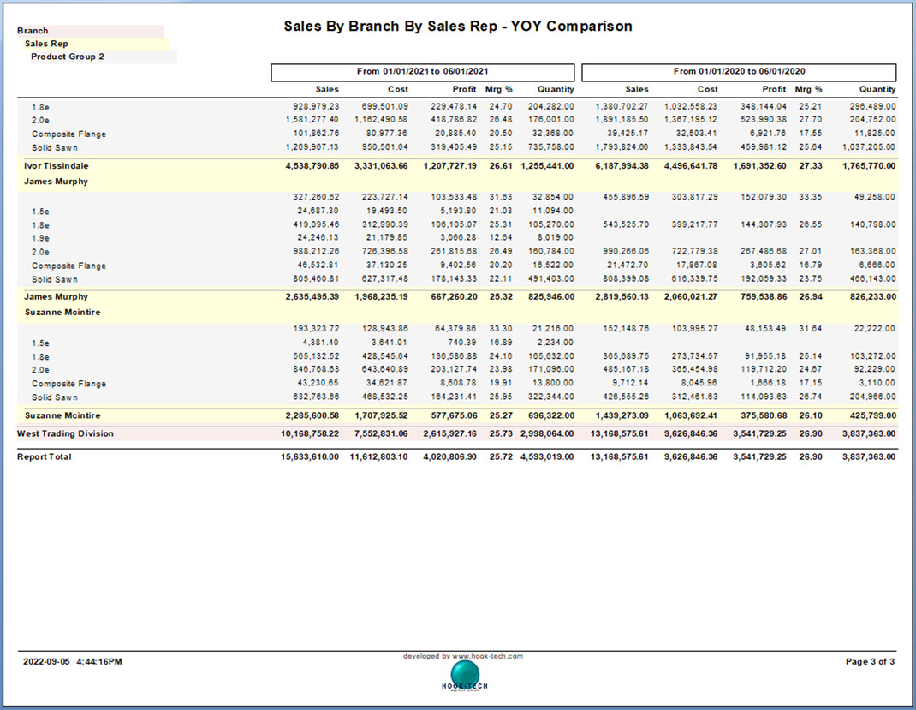
Task: Click West Trading Division sales 10,168,758.22
Action: click(310, 433)
